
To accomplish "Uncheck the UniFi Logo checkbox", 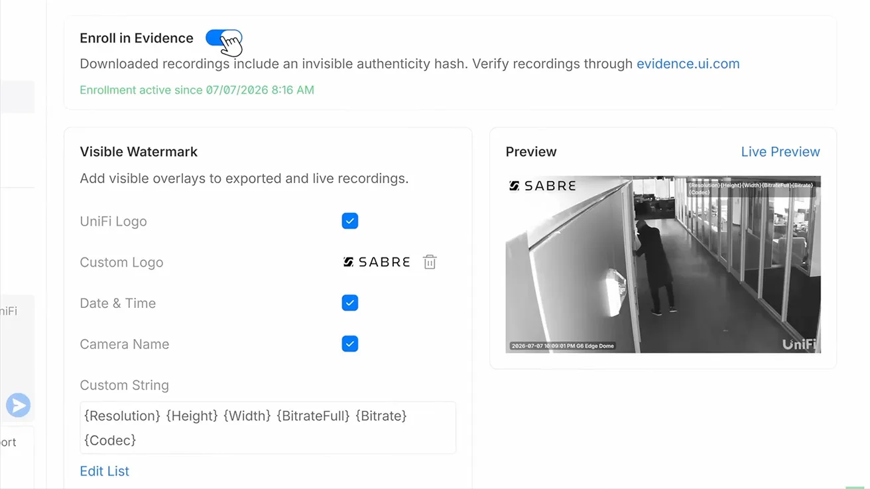I will 350,221.
